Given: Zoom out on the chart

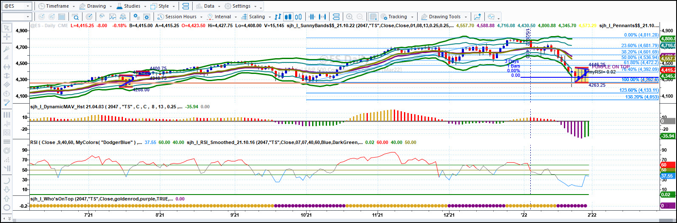Looking at the screenshot, I should pyautogui.click(x=360, y=17).
